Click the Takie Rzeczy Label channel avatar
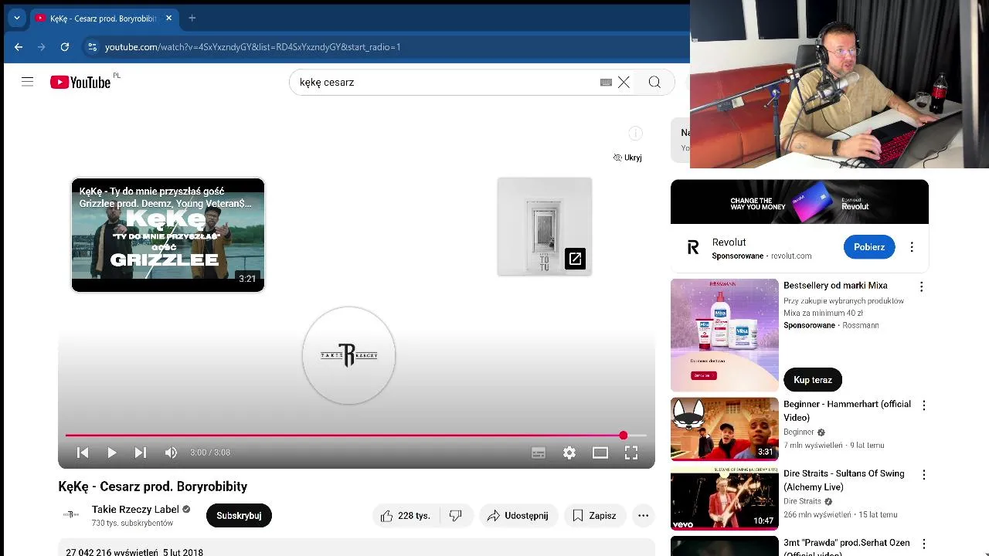Image resolution: width=989 pixels, height=556 pixels. 71,514
